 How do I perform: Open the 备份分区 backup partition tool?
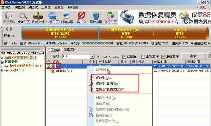(x=110, y=17)
